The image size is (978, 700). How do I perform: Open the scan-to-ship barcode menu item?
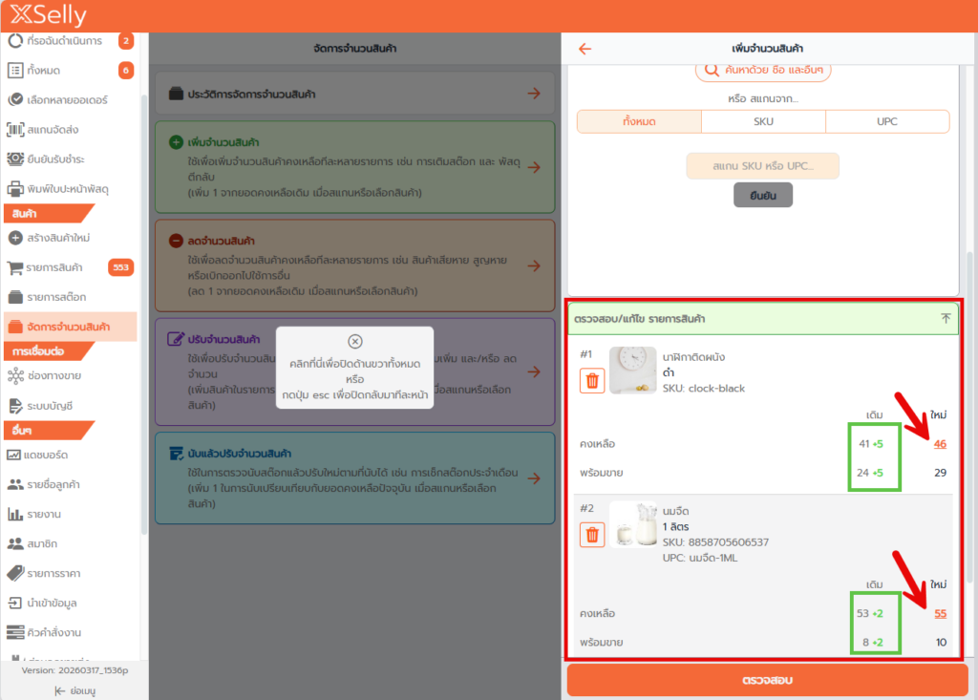pos(53,129)
